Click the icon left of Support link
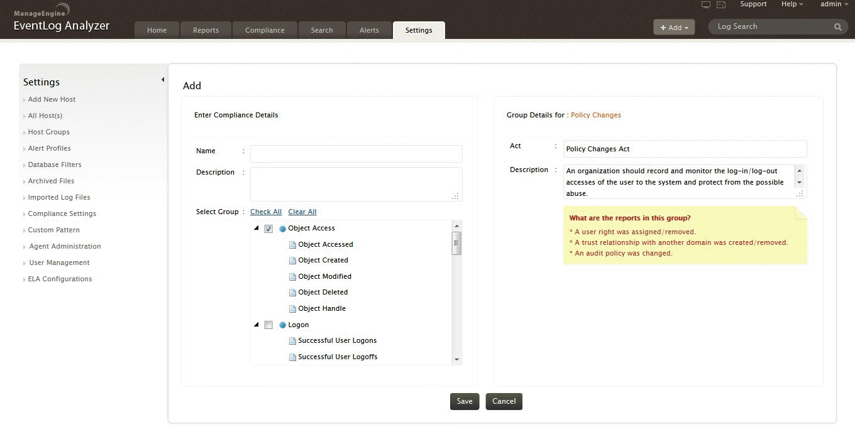Image resolution: width=855 pixels, height=432 pixels. click(x=721, y=5)
